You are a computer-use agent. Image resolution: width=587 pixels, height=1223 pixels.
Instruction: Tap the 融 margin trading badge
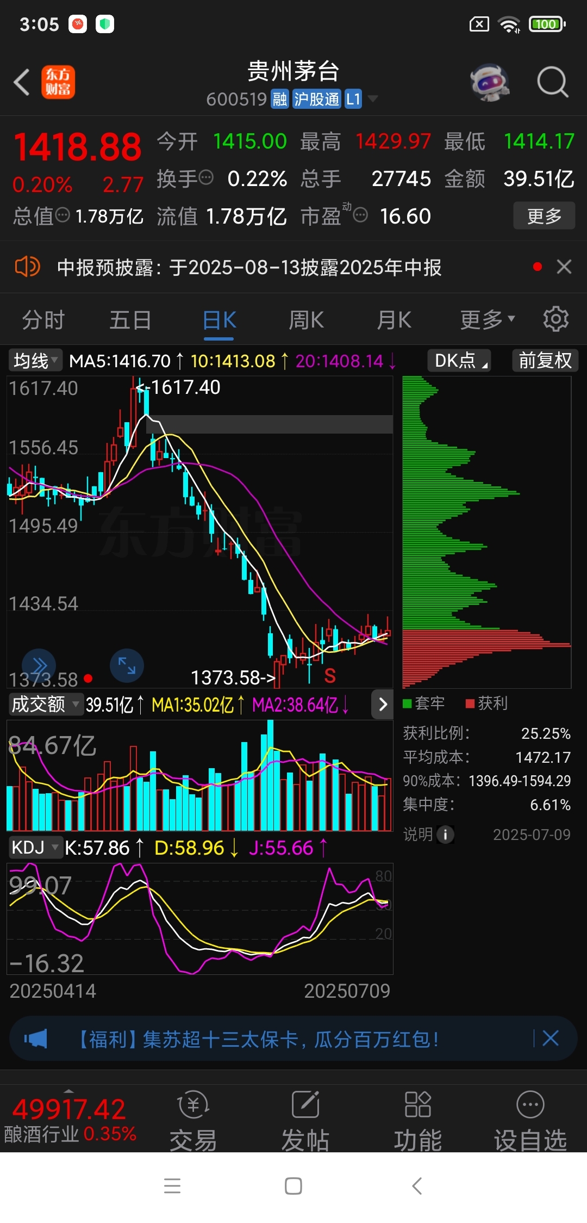280,100
